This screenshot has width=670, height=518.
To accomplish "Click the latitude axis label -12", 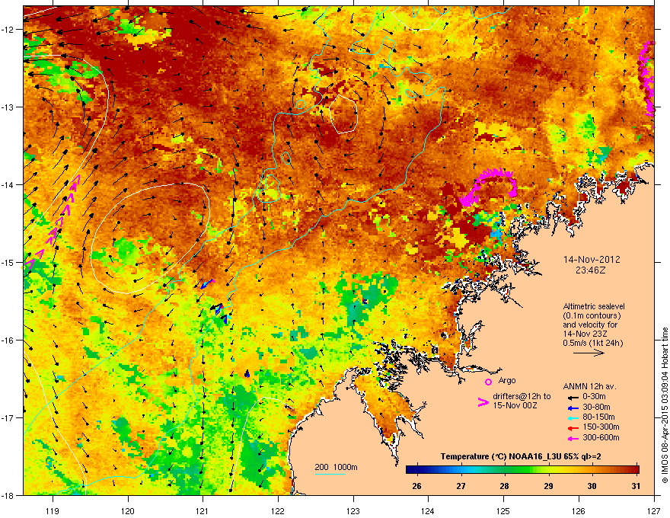I will 8,30.
